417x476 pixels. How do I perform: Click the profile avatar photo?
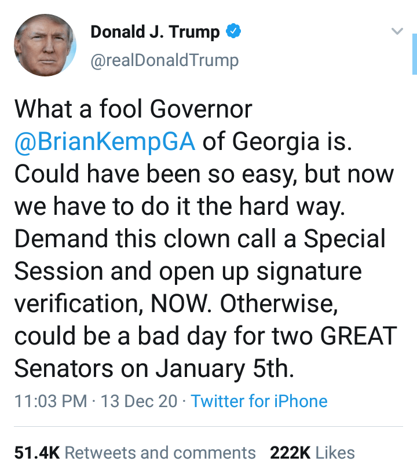(45, 45)
